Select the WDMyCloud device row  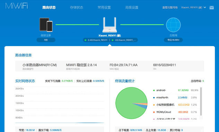[x=176, y=112]
